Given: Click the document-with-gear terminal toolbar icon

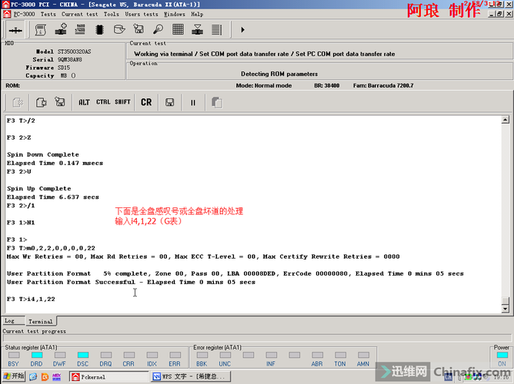Looking at the screenshot, I should tap(41, 102).
